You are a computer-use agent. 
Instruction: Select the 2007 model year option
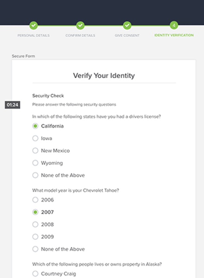(35, 212)
